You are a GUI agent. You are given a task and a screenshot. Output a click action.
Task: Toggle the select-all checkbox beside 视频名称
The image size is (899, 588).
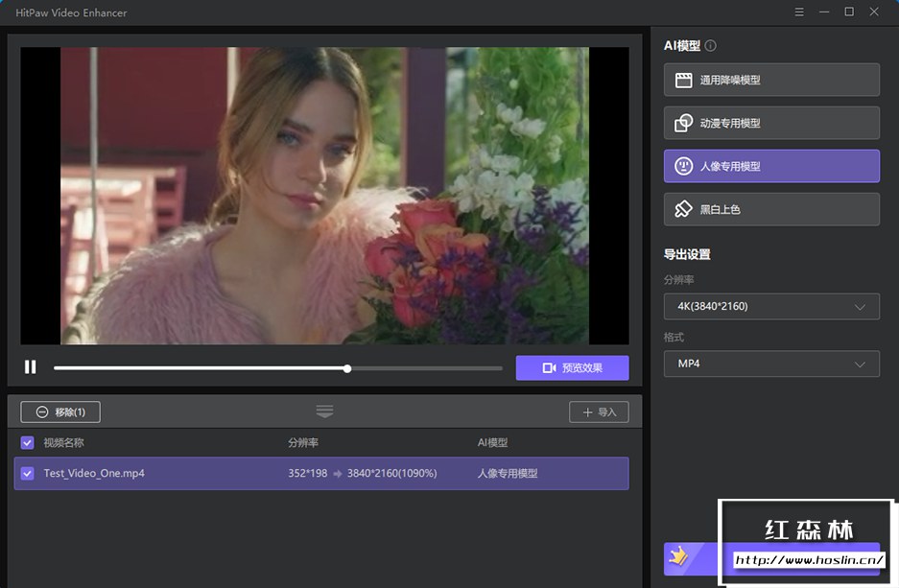point(27,442)
